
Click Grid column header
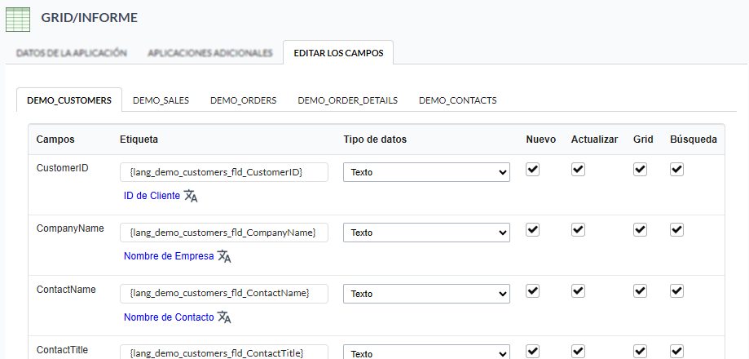643,140
